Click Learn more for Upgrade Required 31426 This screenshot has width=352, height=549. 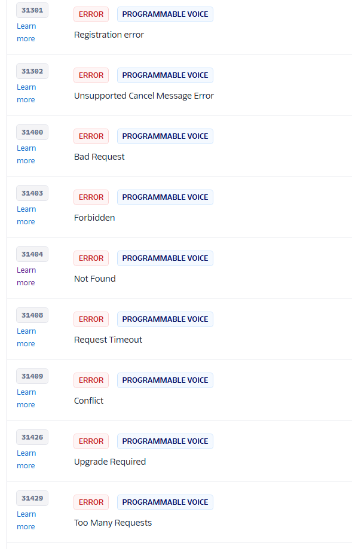[26, 459]
